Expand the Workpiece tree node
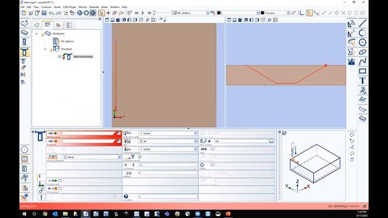Image resolution: width=388 pixels, height=218 pixels. 36,34
